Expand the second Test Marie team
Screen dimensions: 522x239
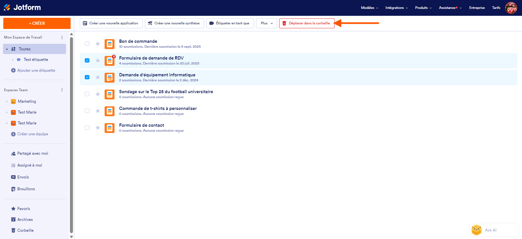click(x=7, y=123)
